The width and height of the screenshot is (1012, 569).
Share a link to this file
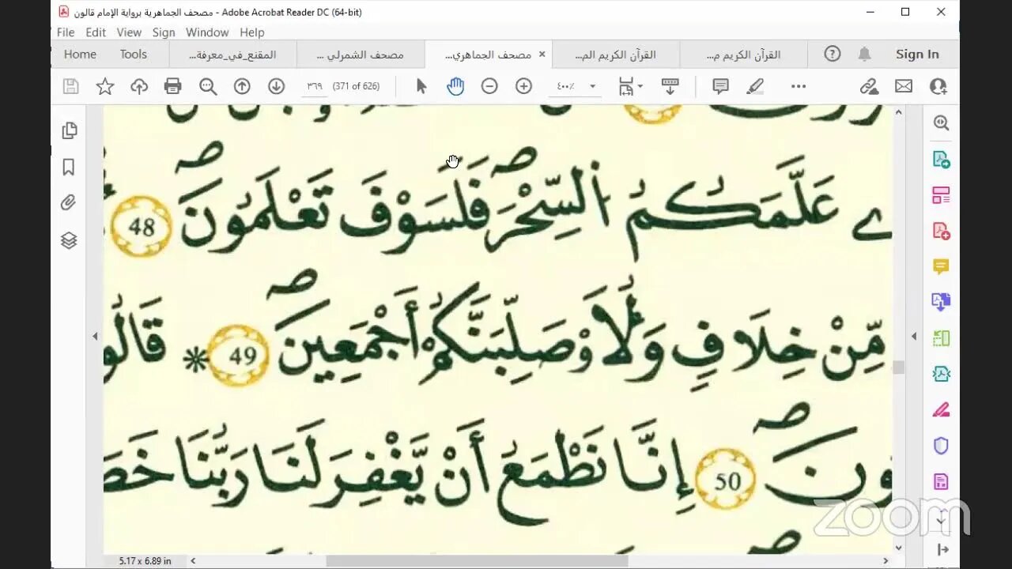tap(869, 86)
